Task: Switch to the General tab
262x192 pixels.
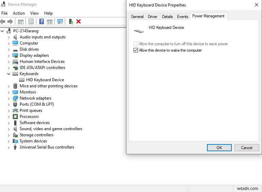Action: click(x=137, y=17)
